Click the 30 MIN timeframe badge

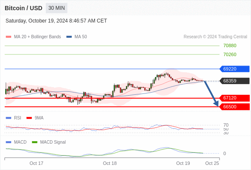57,8
